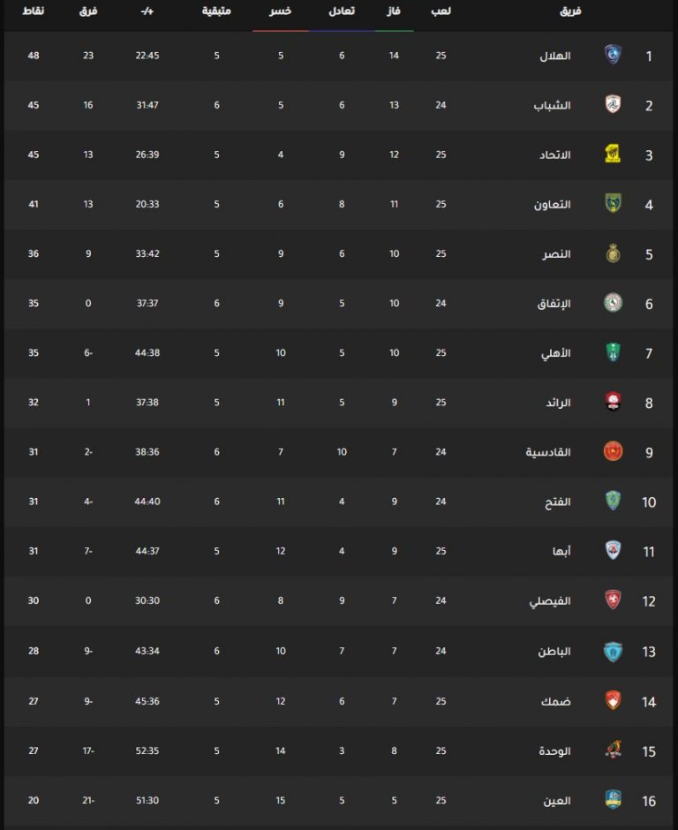Select the الباطن row name
Image resolution: width=678 pixels, height=830 pixels.
554,652
